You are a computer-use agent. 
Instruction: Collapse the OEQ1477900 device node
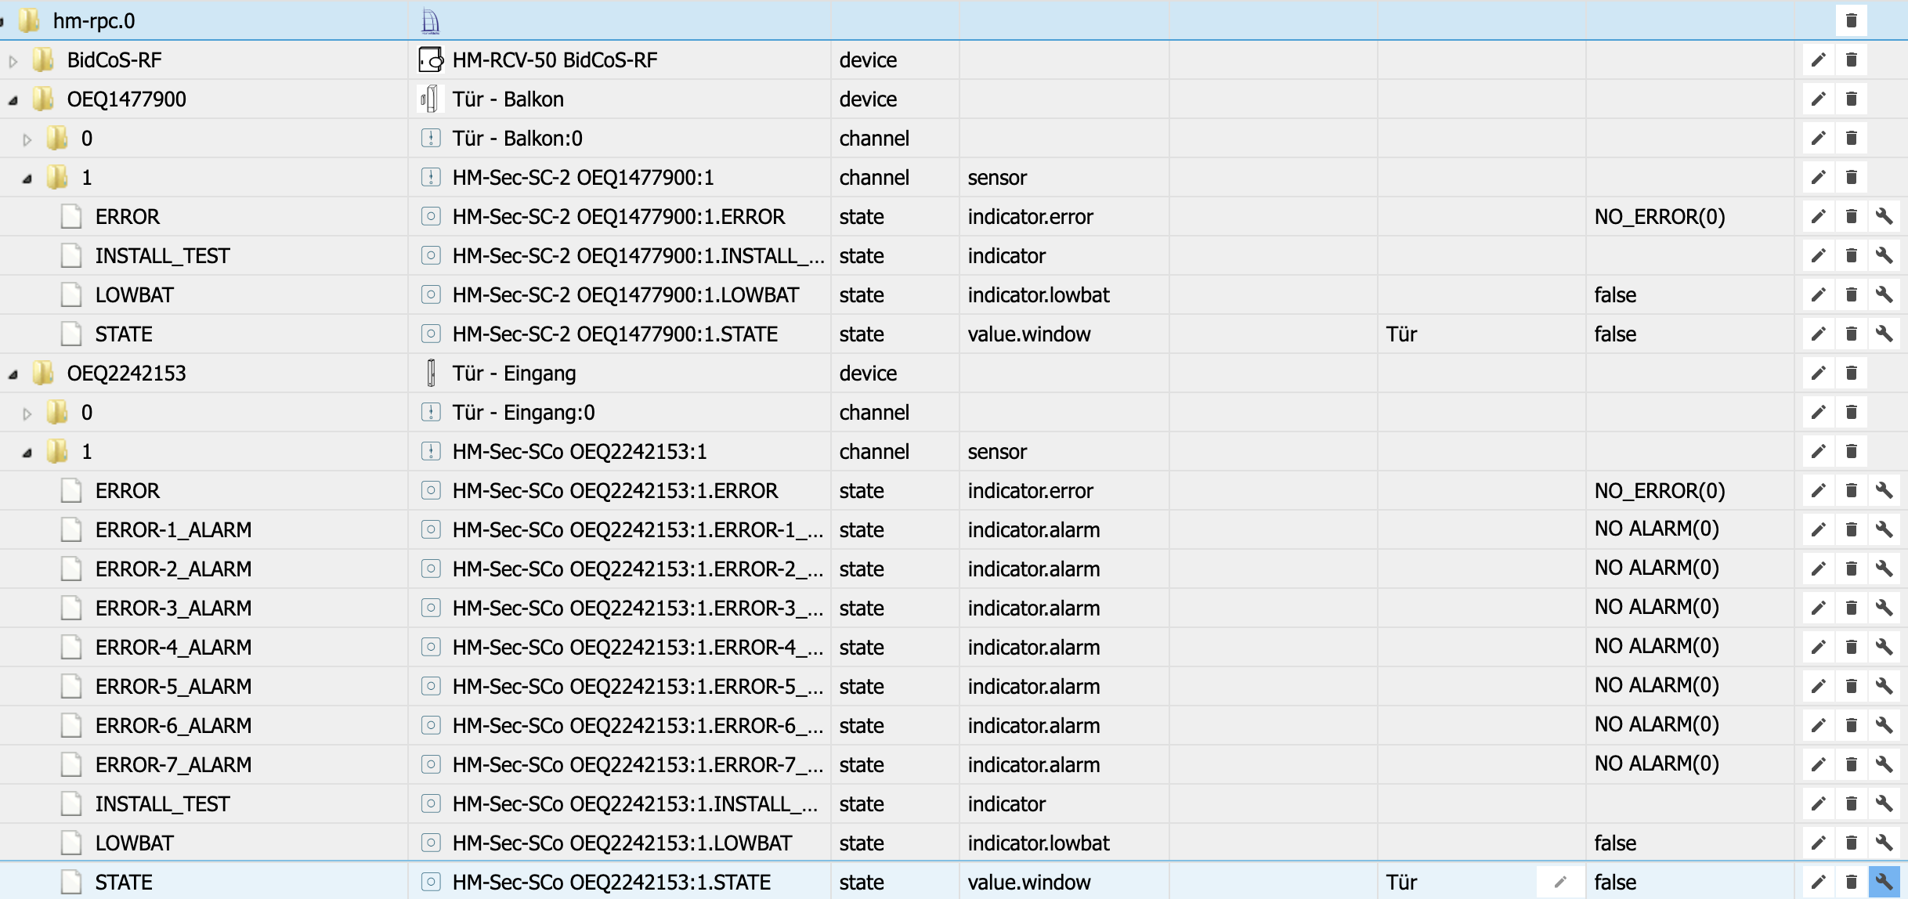point(13,100)
